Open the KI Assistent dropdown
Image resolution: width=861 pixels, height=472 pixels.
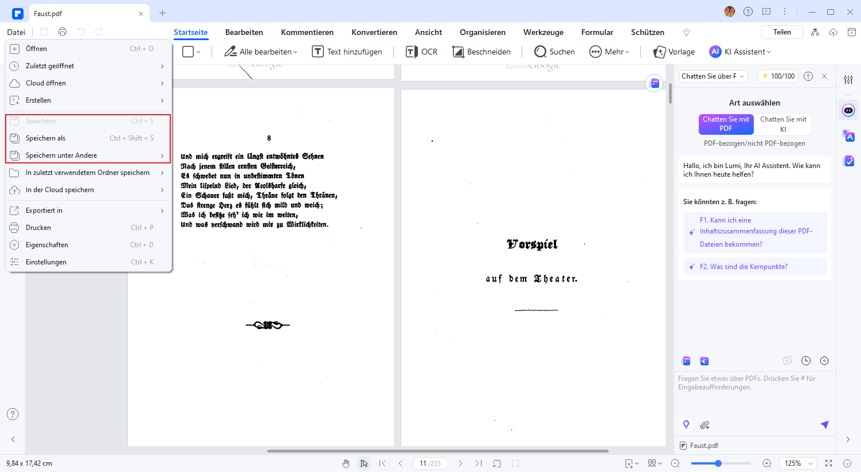pos(740,52)
